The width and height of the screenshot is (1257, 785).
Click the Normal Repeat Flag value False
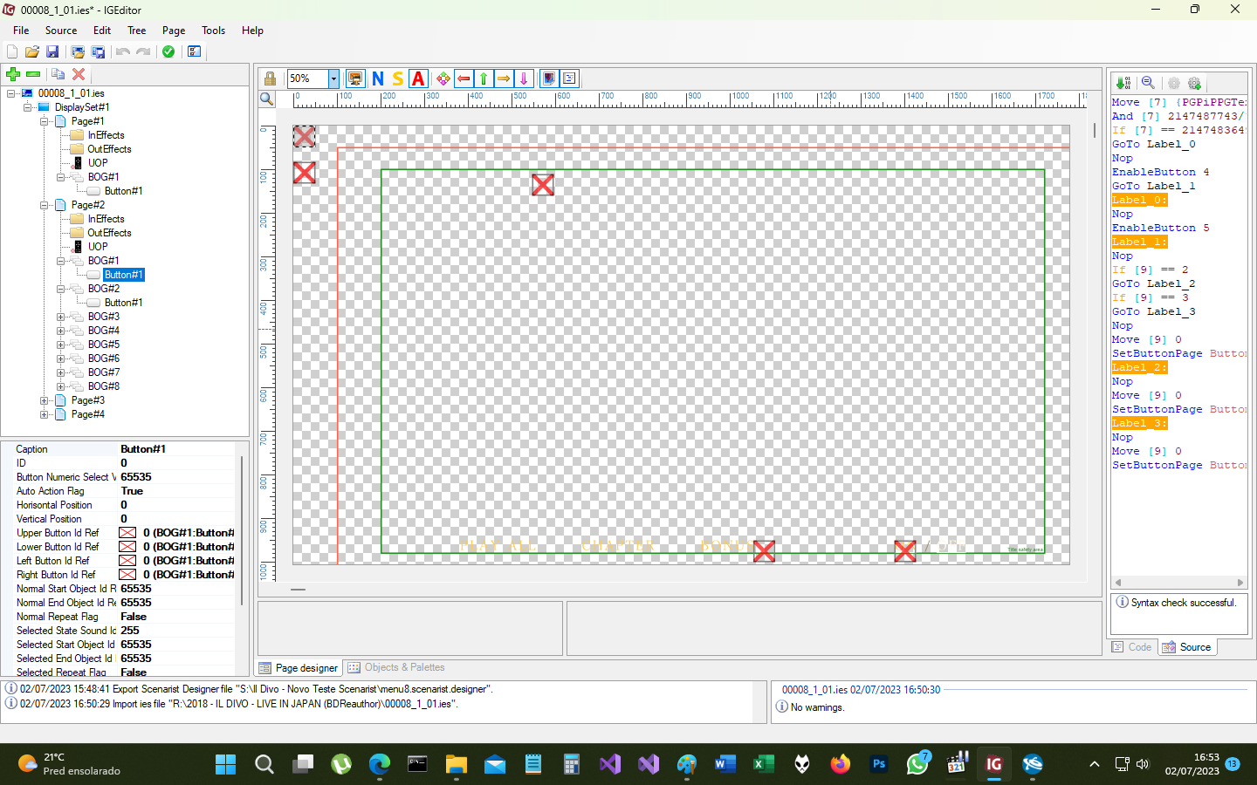tap(177, 617)
